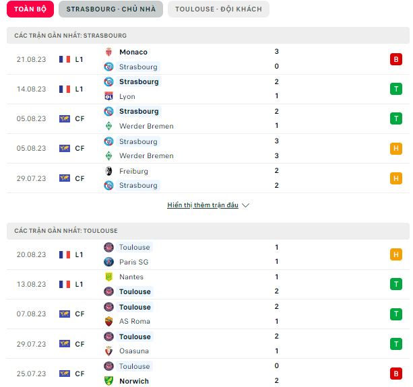
Task: Switch to Strasbourg - Chủ Nhà tab
Action: 111,9
